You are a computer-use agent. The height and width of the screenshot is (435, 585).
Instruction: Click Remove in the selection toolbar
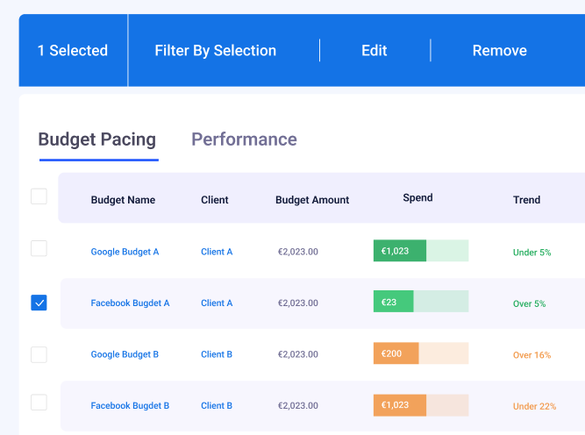click(499, 51)
